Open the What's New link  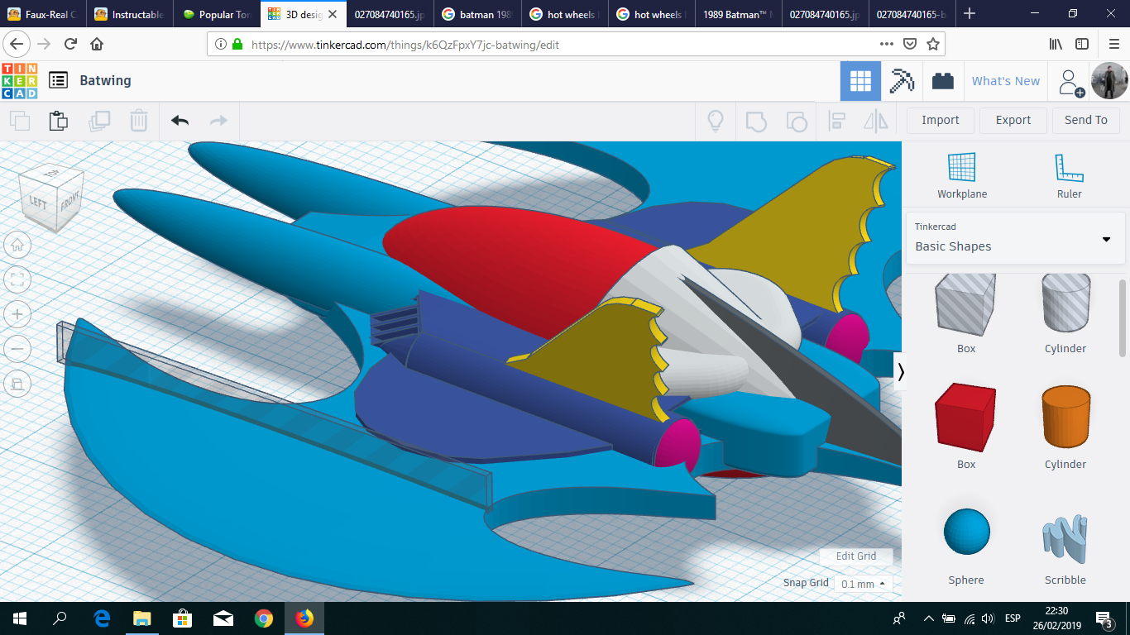[x=1006, y=81]
